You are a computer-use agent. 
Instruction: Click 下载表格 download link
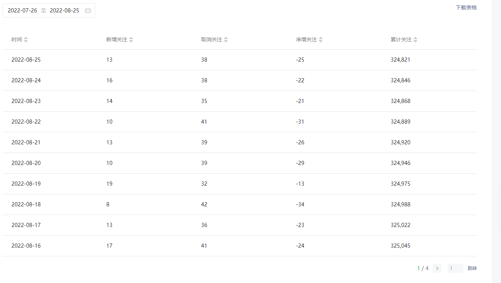466,8
